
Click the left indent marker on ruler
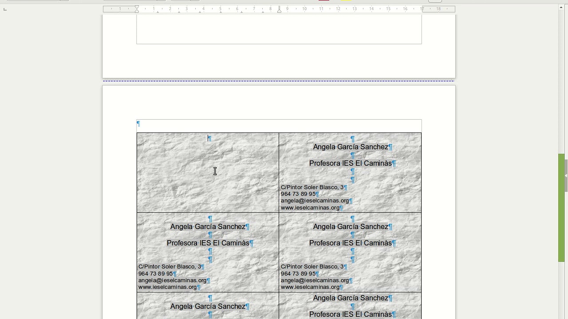(137, 9)
